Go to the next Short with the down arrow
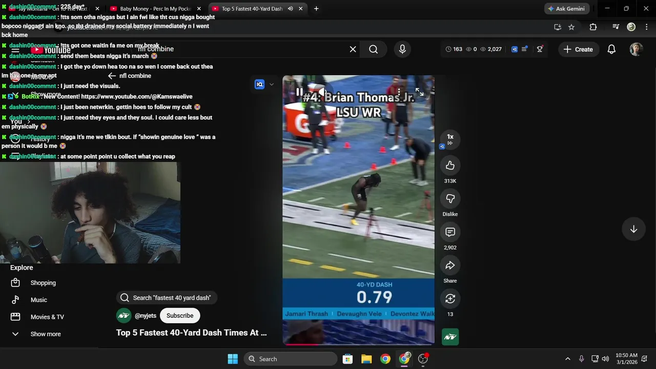This screenshot has width=656, height=369. [633, 229]
